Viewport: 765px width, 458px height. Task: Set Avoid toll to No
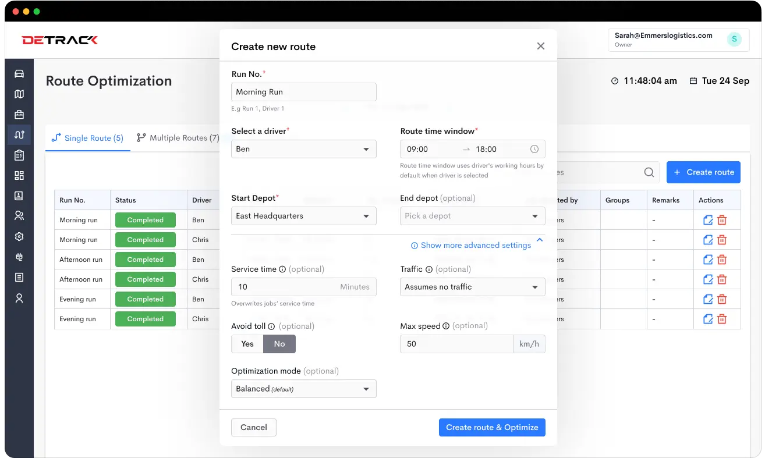(279, 344)
